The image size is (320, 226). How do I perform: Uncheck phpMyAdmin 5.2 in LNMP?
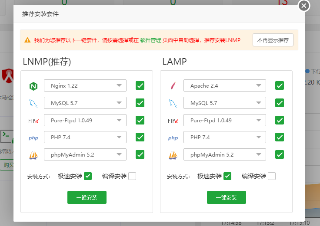[140, 154]
